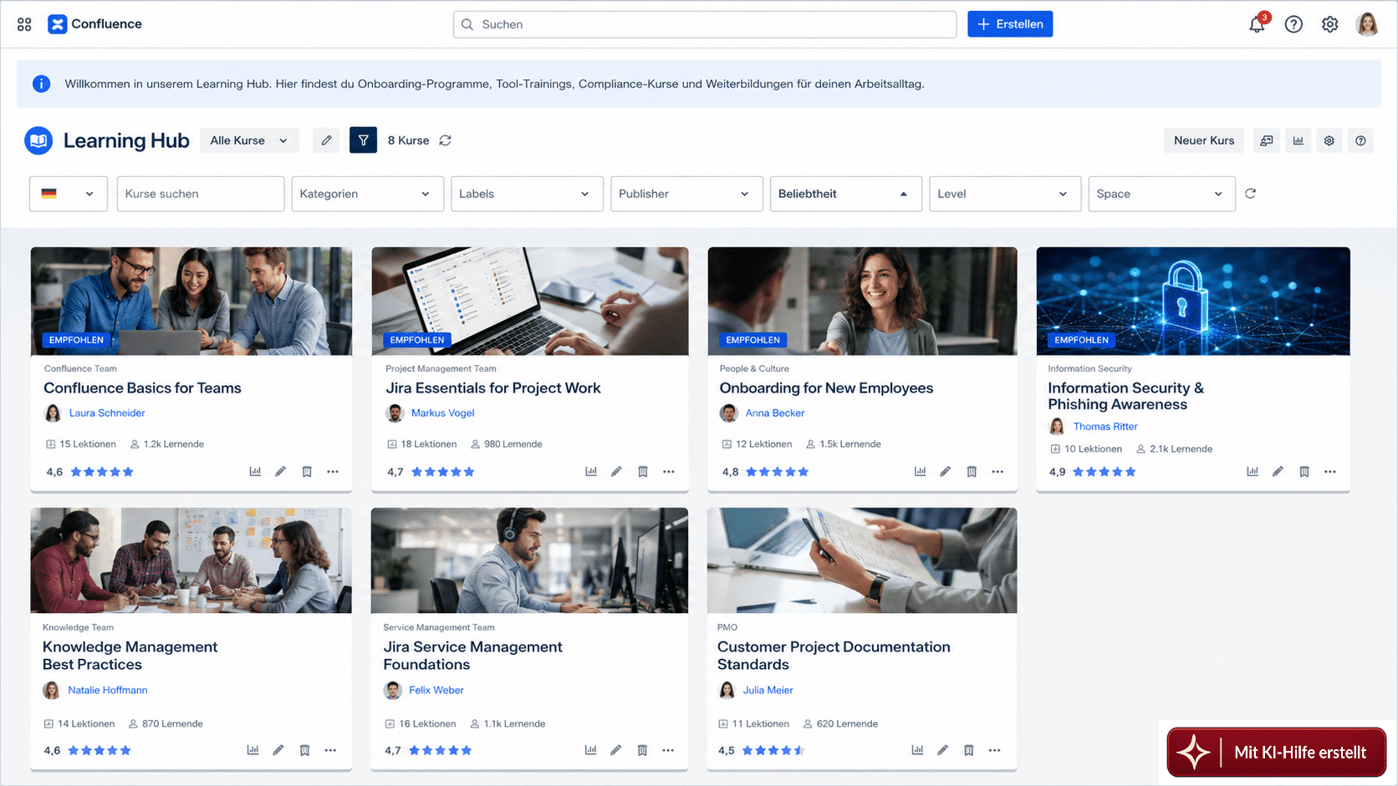Open the Jira Service Management Foundations thumbnail
The height and width of the screenshot is (786, 1398).
point(530,560)
